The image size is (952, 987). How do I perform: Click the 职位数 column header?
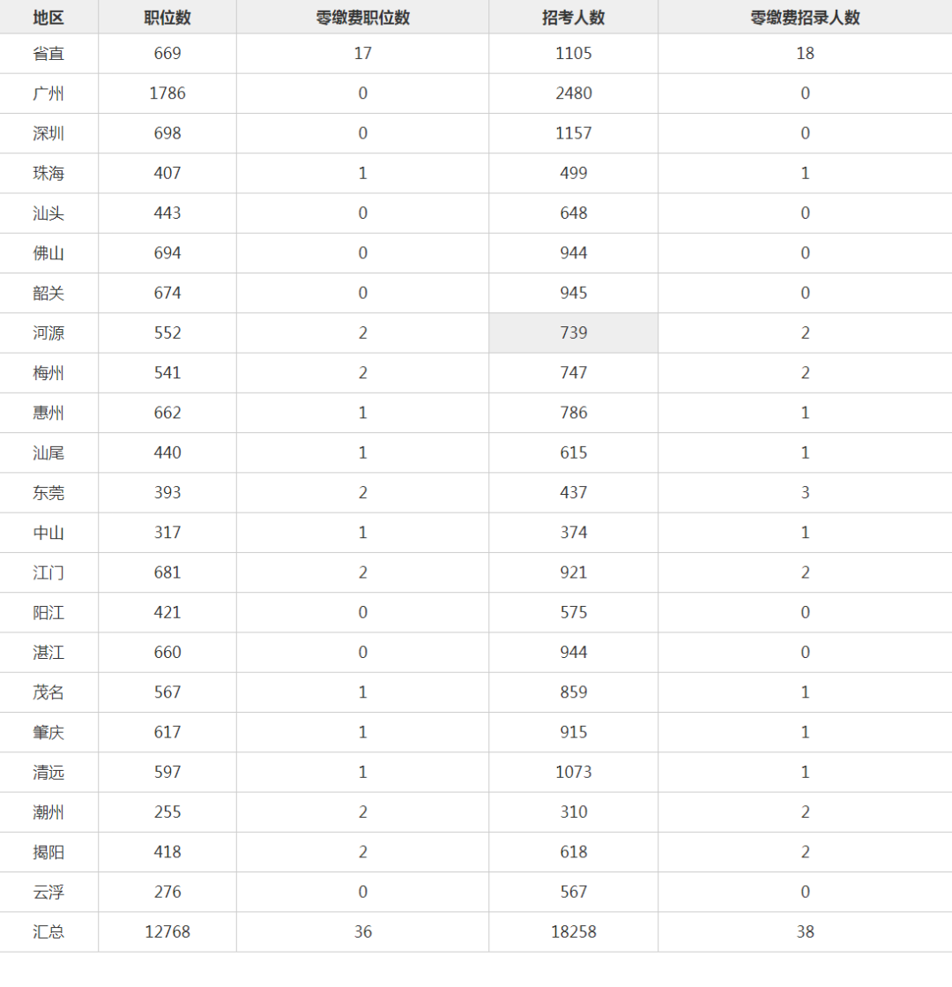tap(167, 17)
